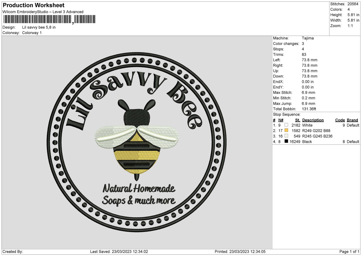The width and height of the screenshot is (362, 256).
Task: Click the 'Printed: 23/03/2023 12:34:05' text
Action: point(240,252)
